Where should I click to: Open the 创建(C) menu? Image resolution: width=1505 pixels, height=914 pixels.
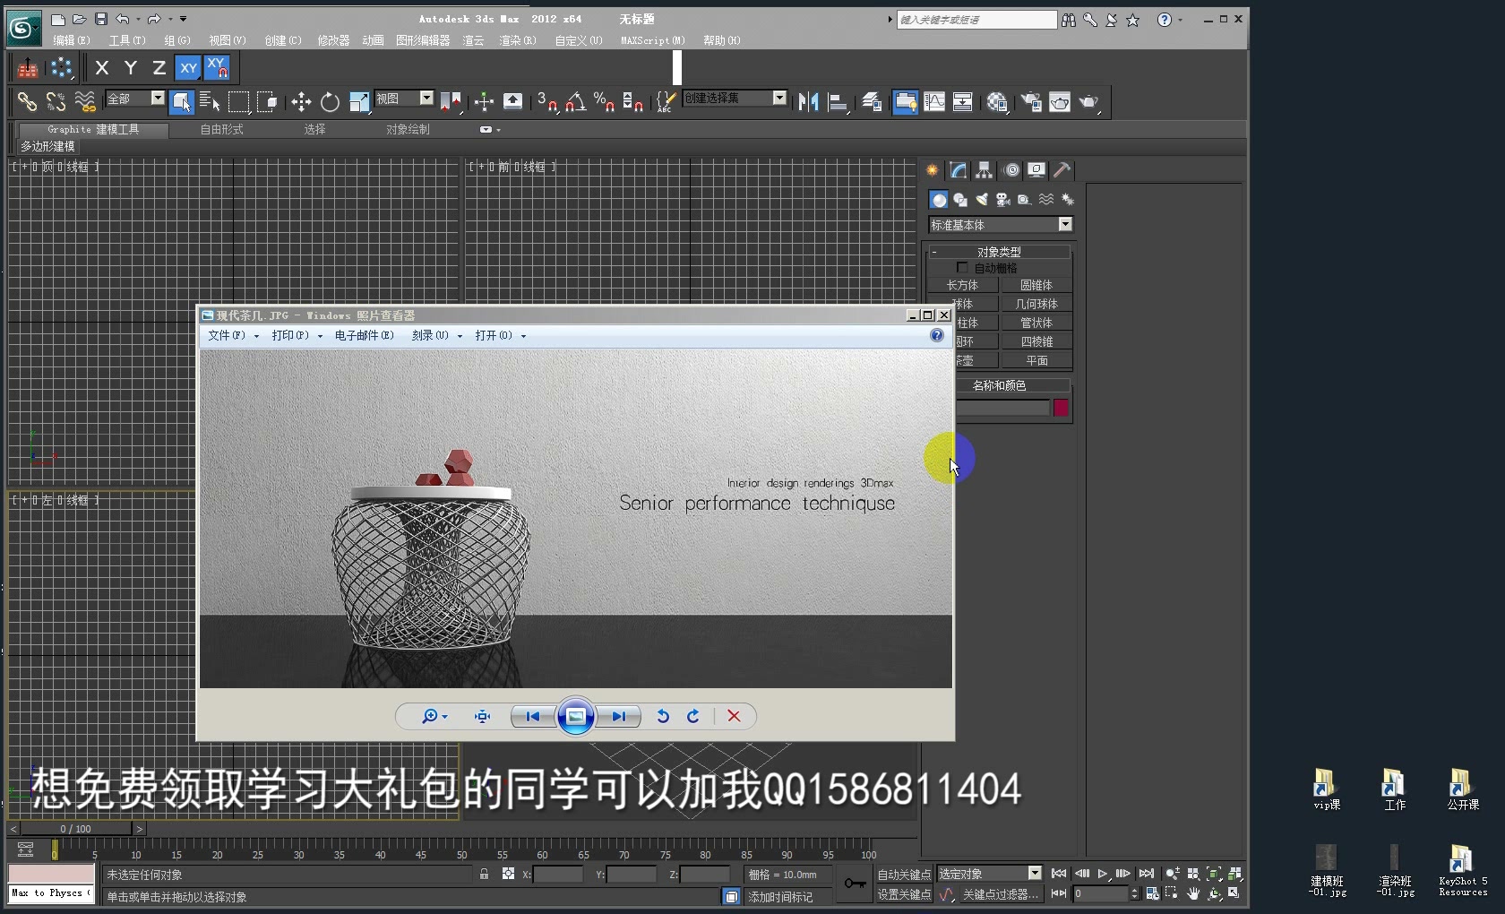click(x=282, y=40)
